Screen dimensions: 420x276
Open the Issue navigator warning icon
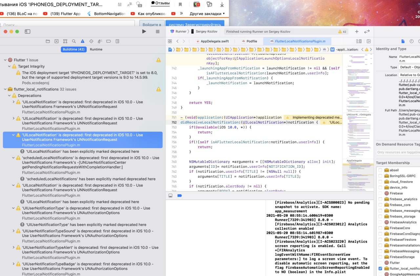(82, 41)
